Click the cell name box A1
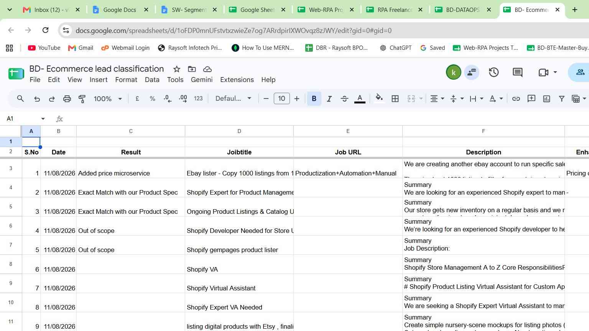Screen dimensions: 589x331 coord(25,119)
